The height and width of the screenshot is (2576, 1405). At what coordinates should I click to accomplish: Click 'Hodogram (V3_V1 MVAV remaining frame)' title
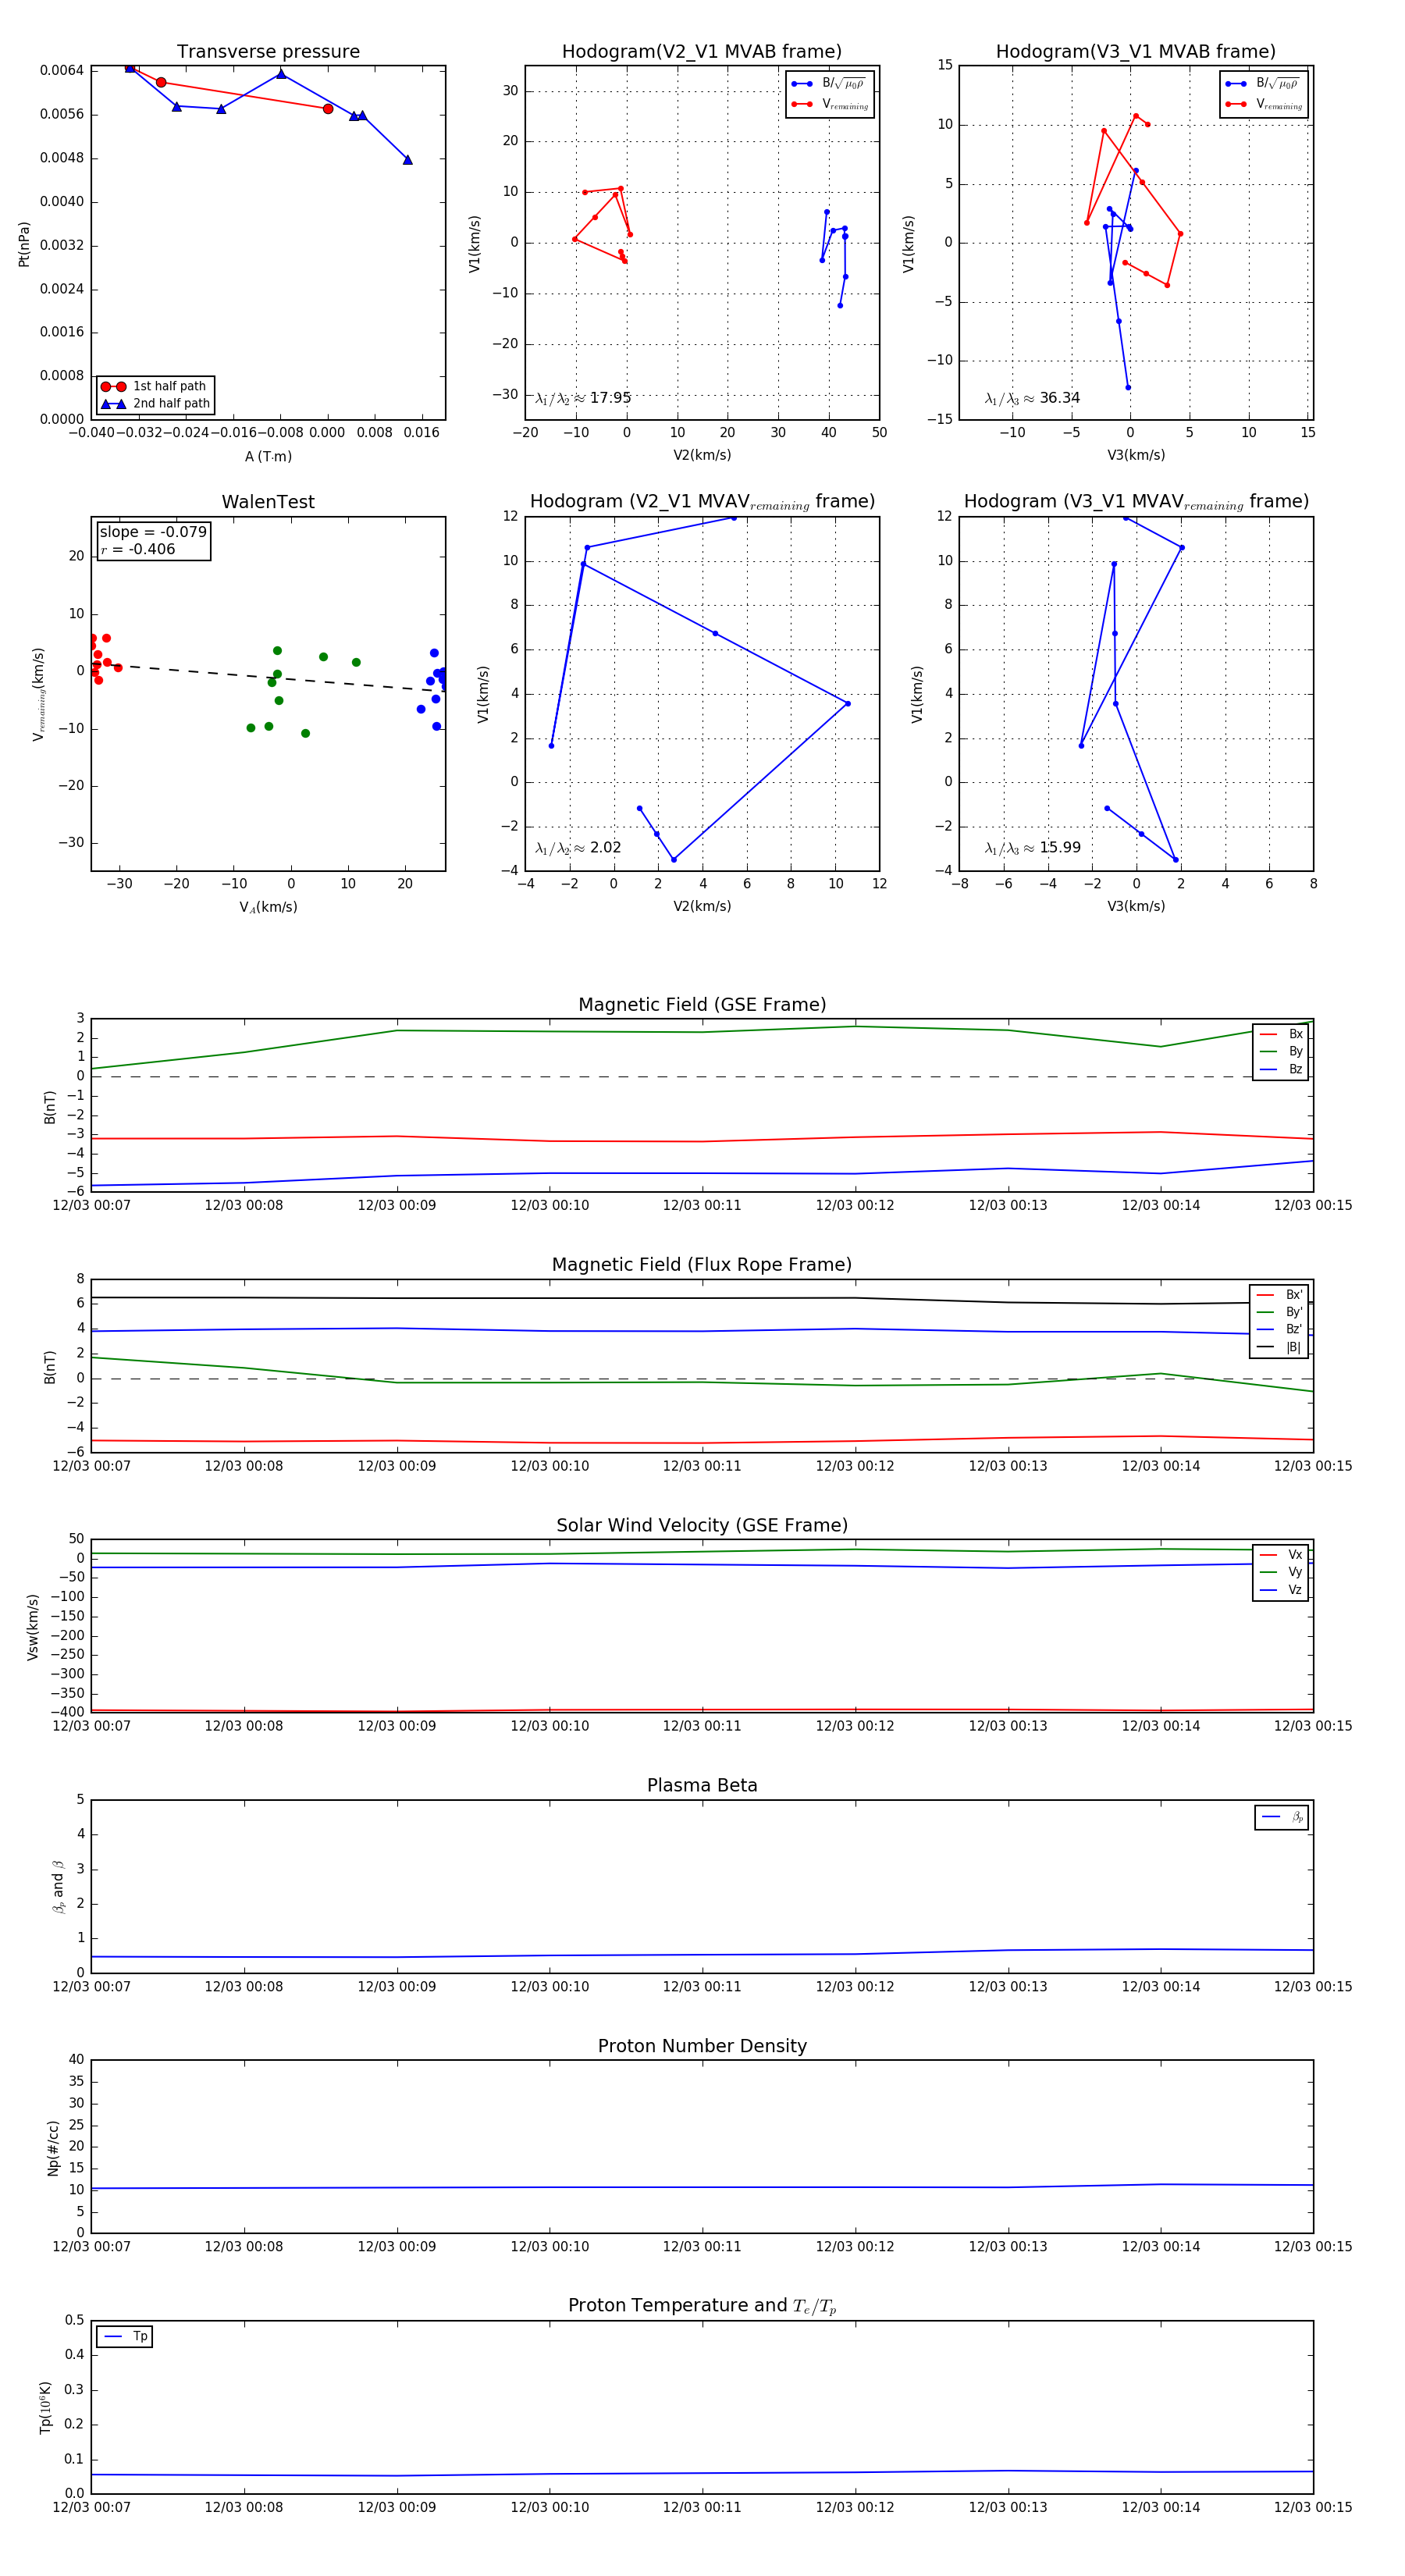pos(1136,502)
